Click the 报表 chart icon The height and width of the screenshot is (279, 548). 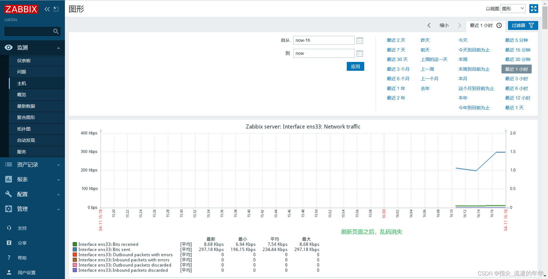coord(9,179)
